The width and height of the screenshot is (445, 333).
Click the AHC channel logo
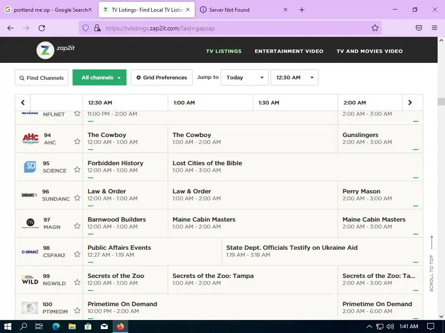tap(30, 139)
